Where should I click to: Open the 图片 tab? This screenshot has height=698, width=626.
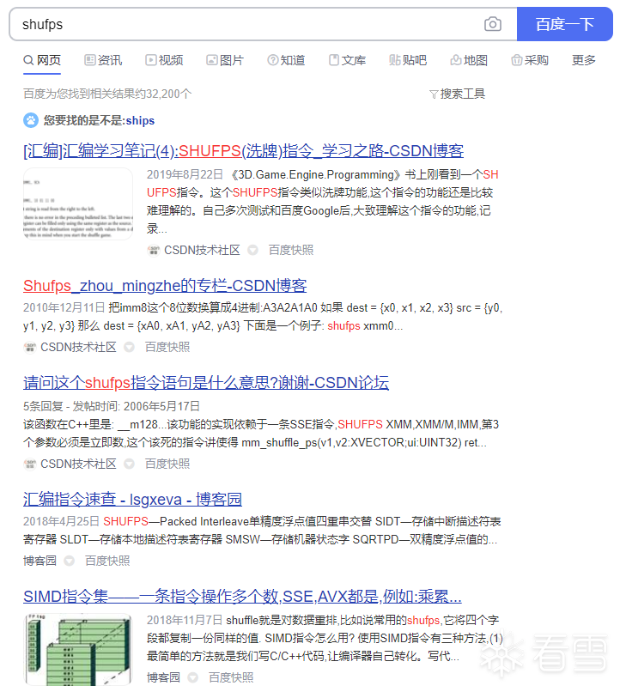click(225, 60)
